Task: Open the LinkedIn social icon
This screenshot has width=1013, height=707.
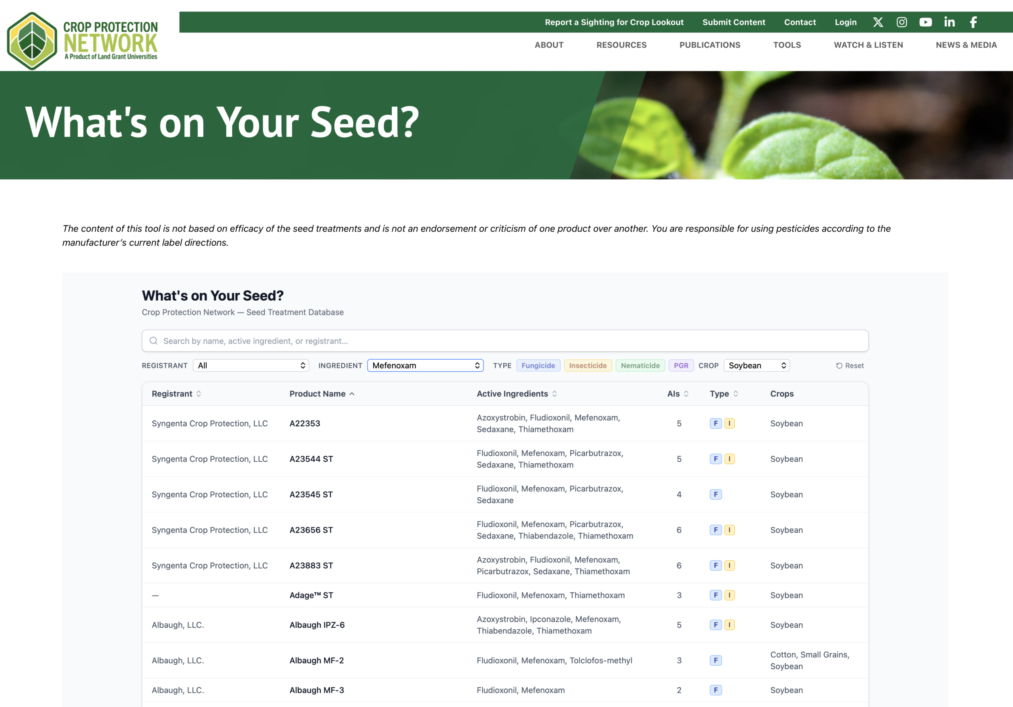Action: (x=949, y=22)
